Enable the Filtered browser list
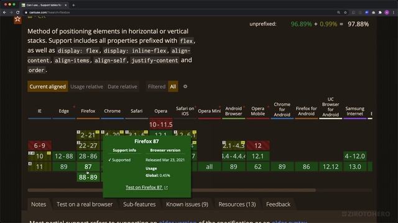Screen dimensions: 398x223 [x=157, y=87]
